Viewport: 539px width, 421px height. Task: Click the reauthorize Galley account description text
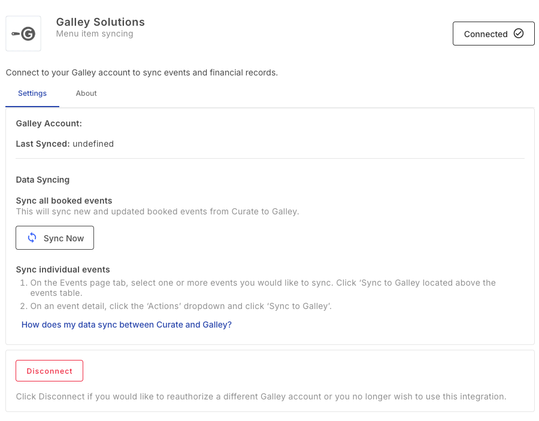coord(261,396)
